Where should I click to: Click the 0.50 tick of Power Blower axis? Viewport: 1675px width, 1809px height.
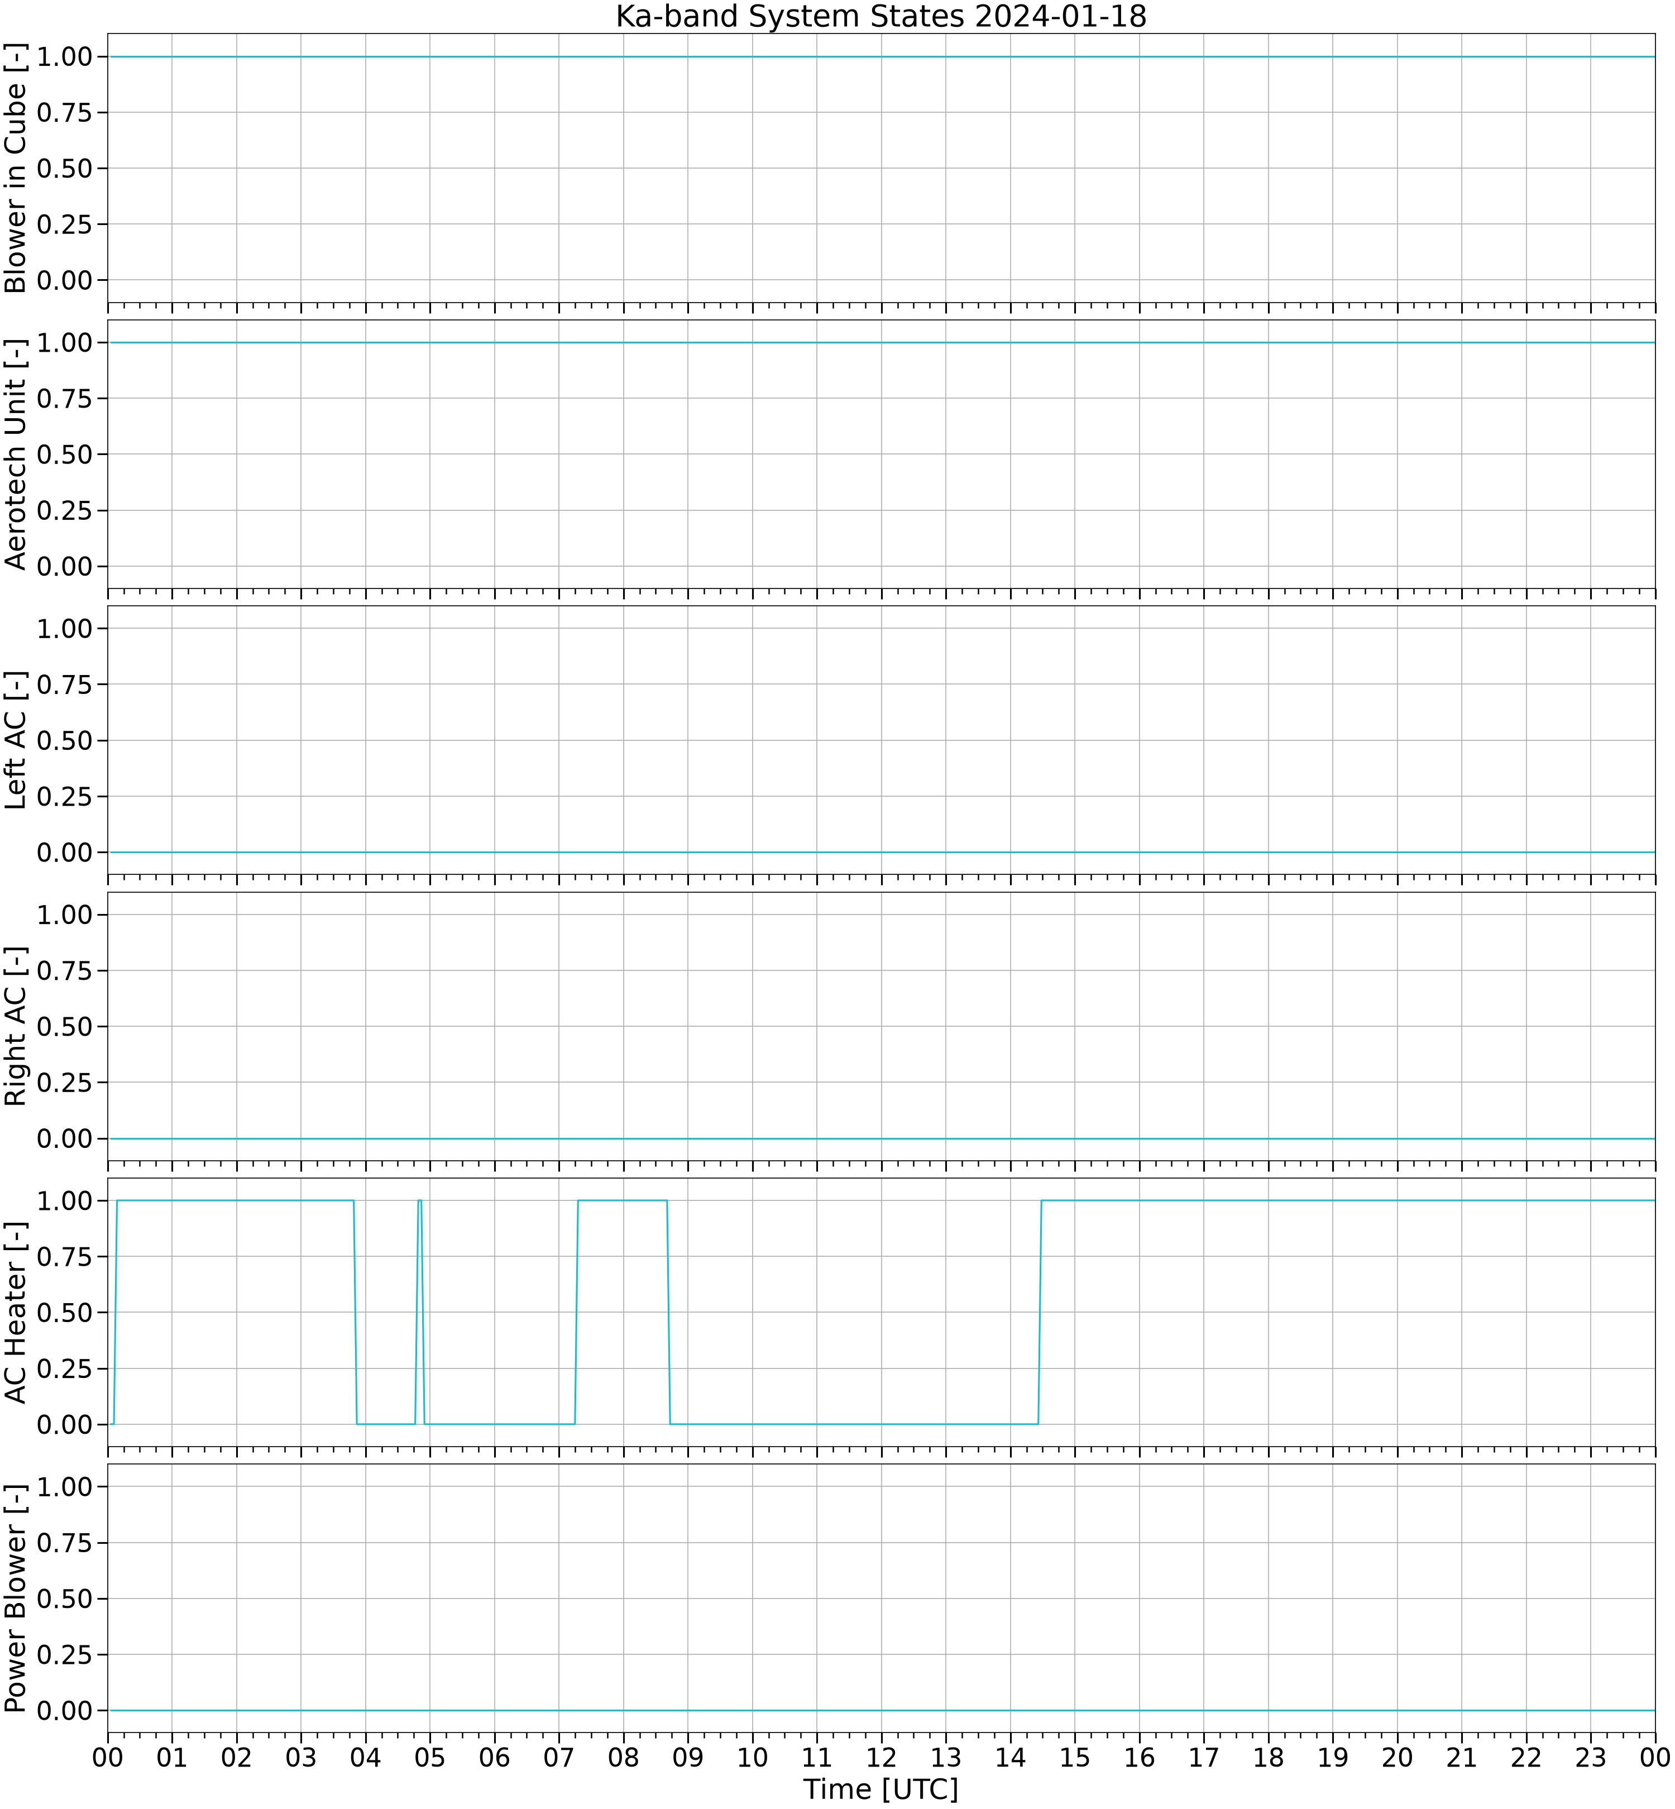coord(65,1599)
